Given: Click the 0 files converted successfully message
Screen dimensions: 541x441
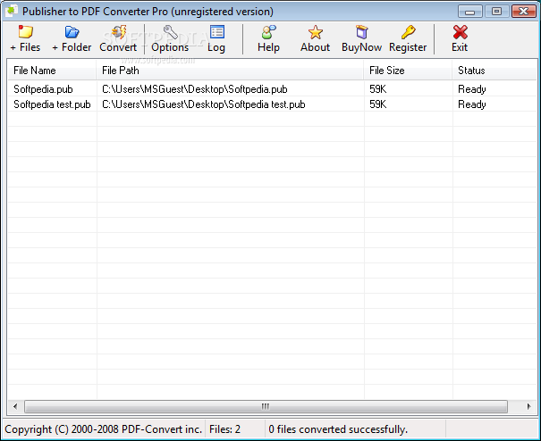Looking at the screenshot, I should [338, 429].
